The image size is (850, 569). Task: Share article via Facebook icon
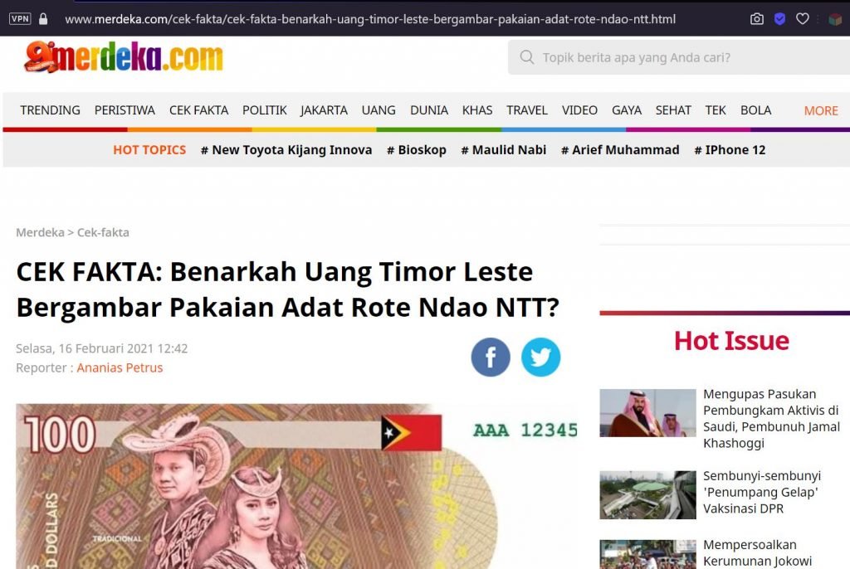pos(491,357)
